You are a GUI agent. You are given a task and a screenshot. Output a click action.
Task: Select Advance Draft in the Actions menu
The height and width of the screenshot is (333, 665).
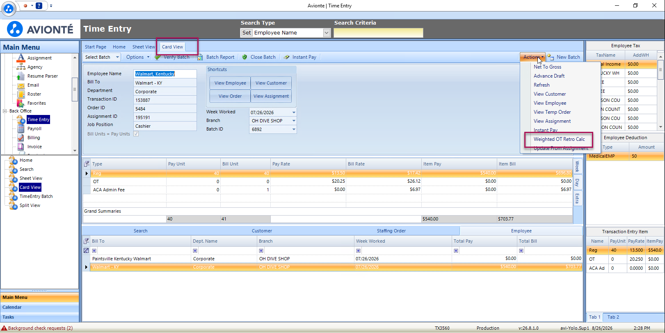click(x=549, y=76)
